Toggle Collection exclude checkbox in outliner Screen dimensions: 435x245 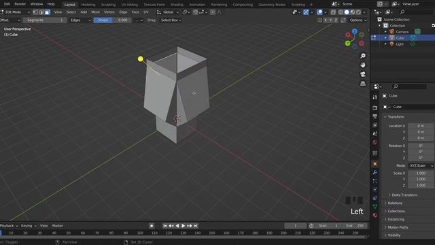(434, 26)
